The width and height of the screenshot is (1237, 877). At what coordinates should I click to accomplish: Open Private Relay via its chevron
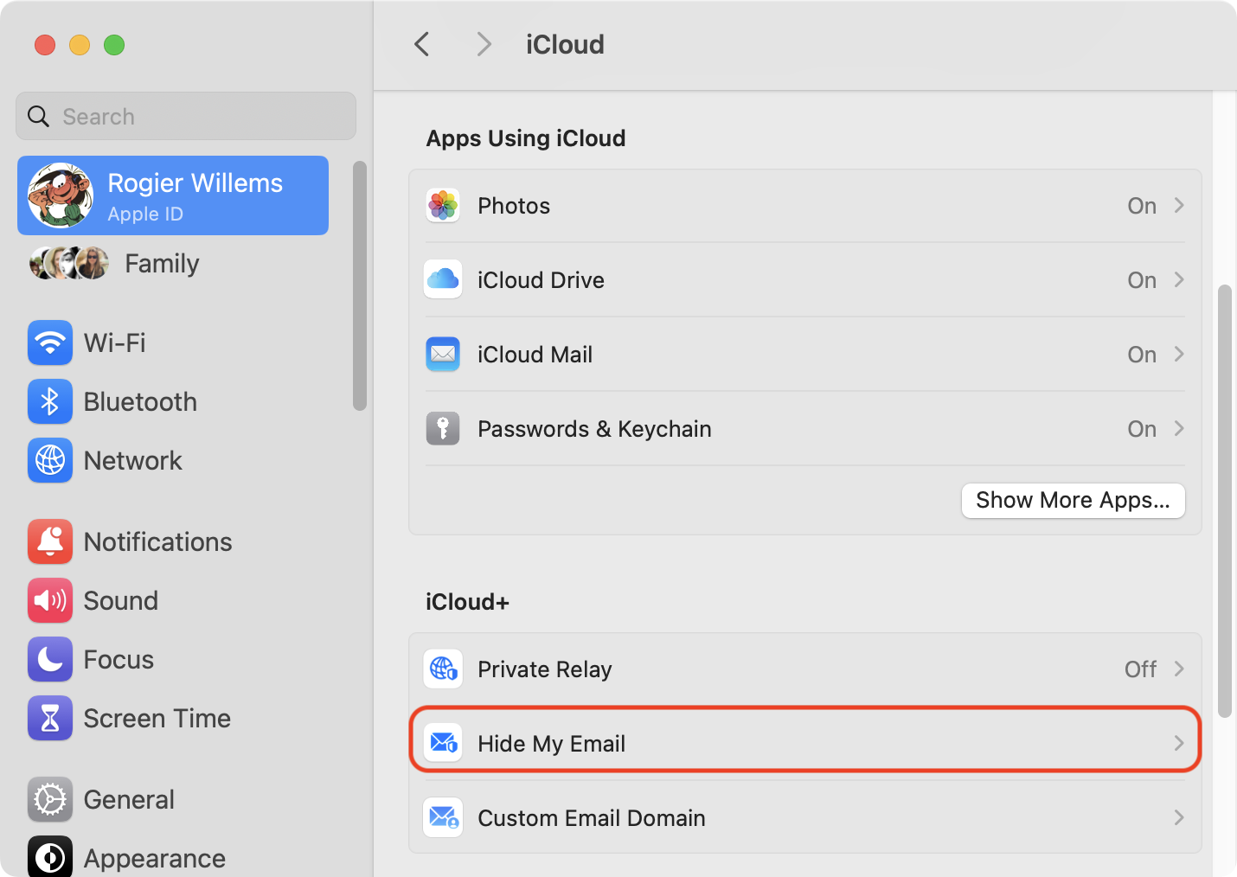tap(1179, 669)
